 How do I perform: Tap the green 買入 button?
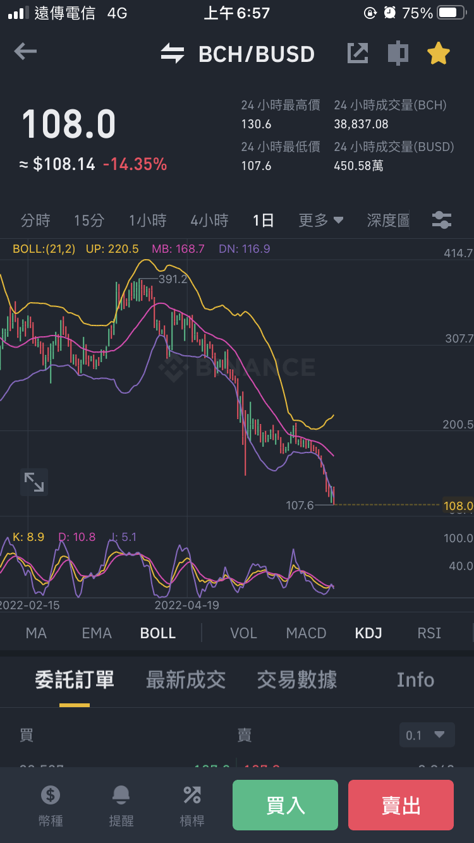(x=285, y=805)
